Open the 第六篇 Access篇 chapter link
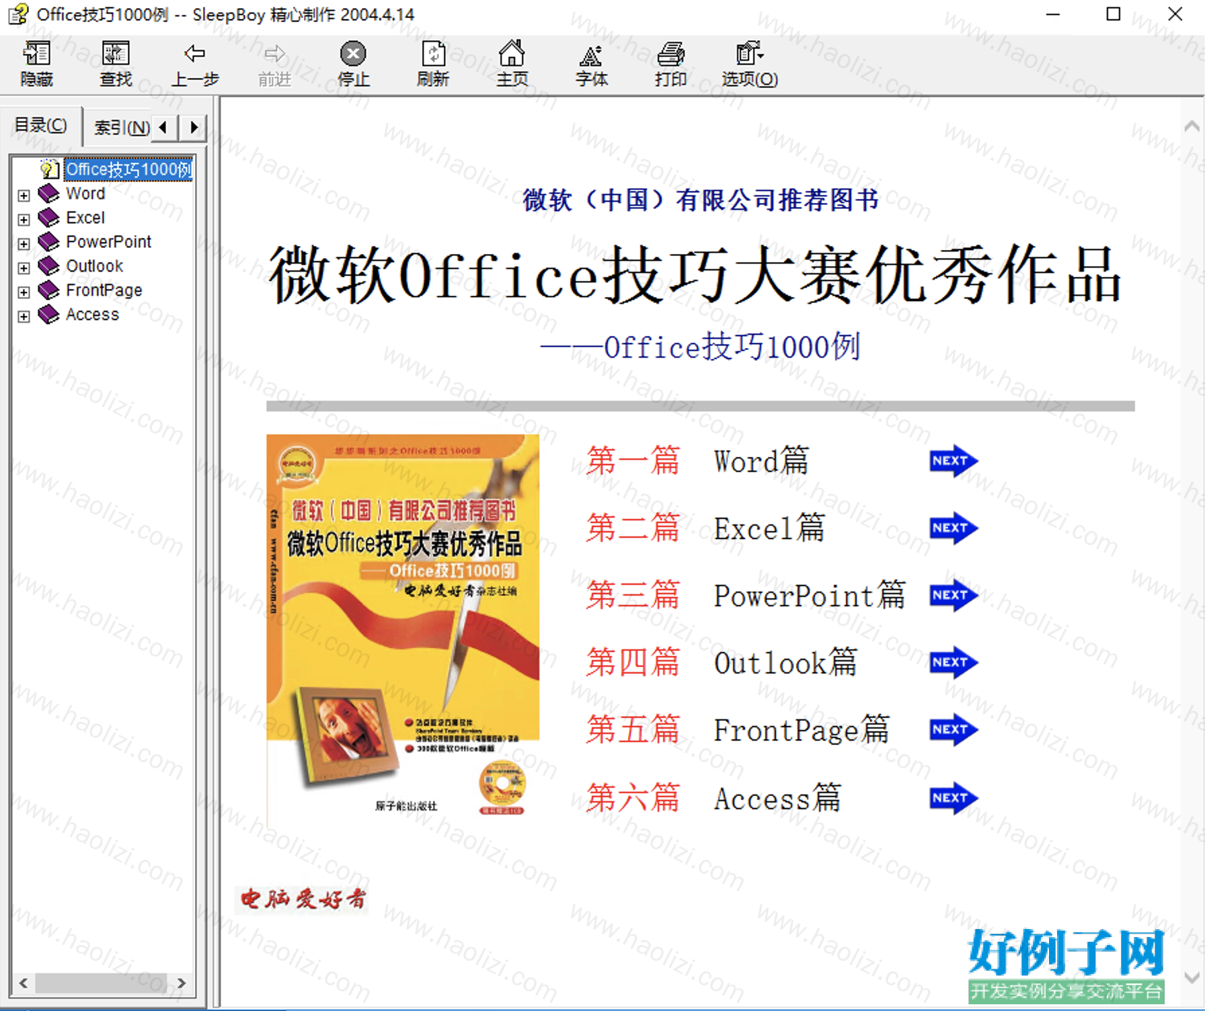Screen dimensions: 1205x1011 (713, 799)
